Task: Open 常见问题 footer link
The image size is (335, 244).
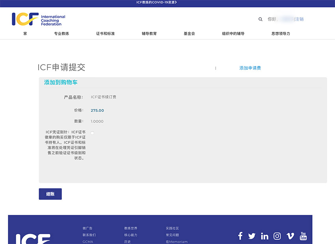Action: click(x=172, y=235)
